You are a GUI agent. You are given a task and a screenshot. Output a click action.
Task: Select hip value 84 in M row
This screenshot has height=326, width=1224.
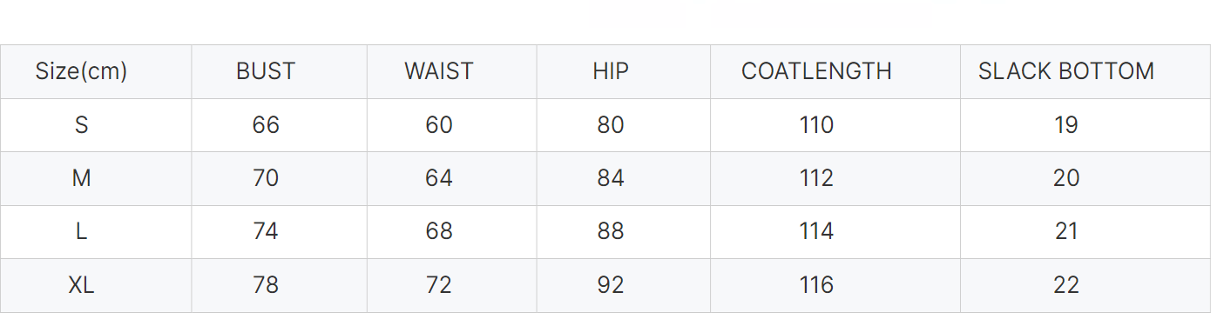coord(611,178)
